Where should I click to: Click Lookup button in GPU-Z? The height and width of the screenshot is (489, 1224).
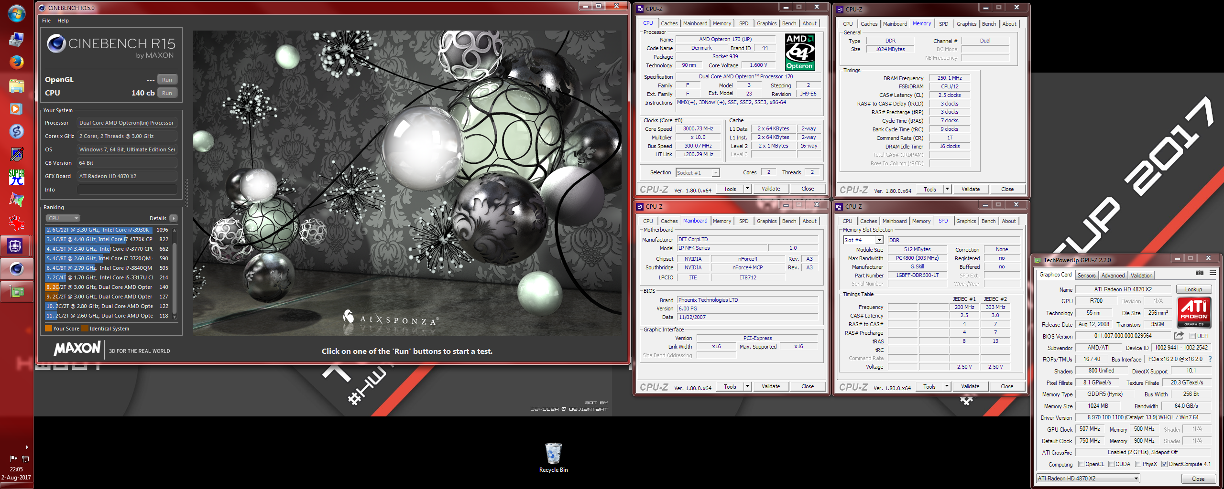[1193, 289]
